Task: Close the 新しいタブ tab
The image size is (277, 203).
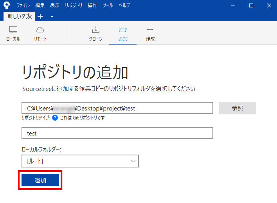Action: 30,16
